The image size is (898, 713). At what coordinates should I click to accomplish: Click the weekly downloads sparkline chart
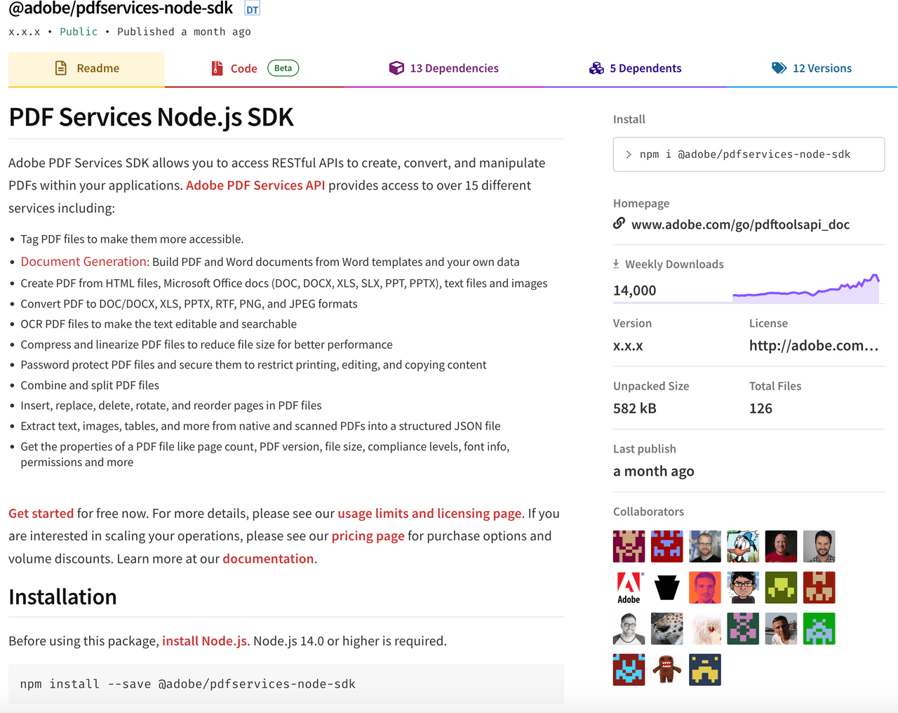pos(806,288)
